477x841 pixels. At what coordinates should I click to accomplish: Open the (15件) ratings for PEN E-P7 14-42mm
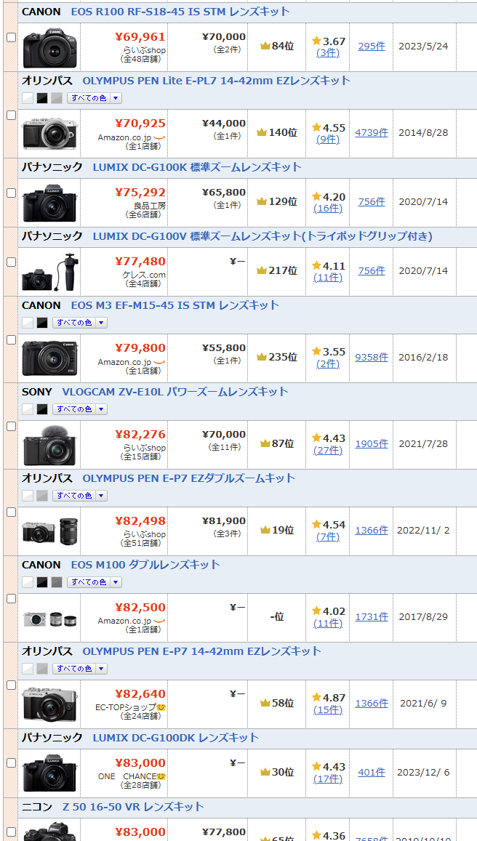tap(328, 709)
